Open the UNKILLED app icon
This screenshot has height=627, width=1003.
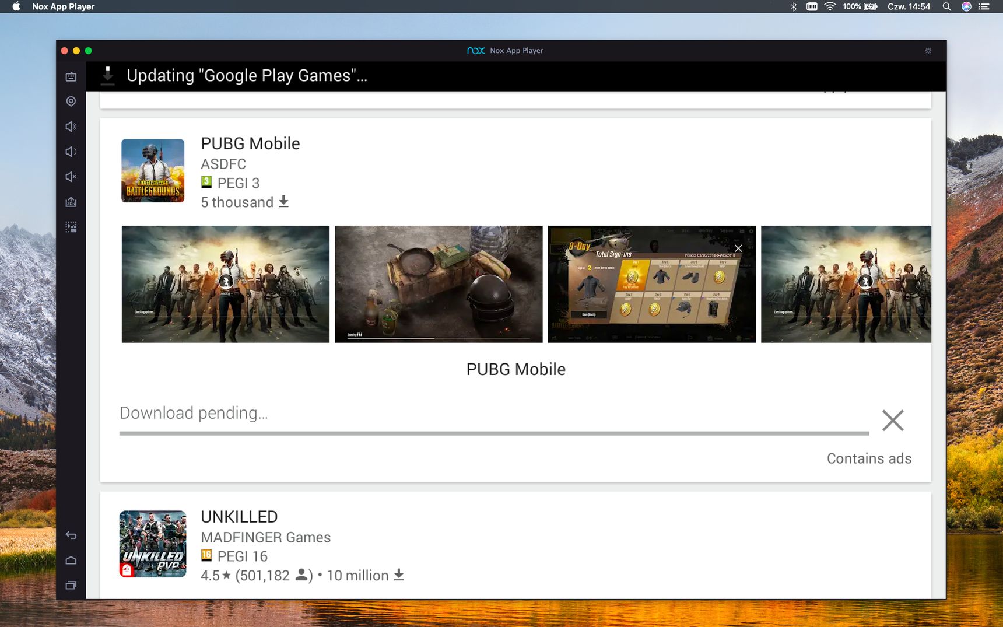(153, 544)
